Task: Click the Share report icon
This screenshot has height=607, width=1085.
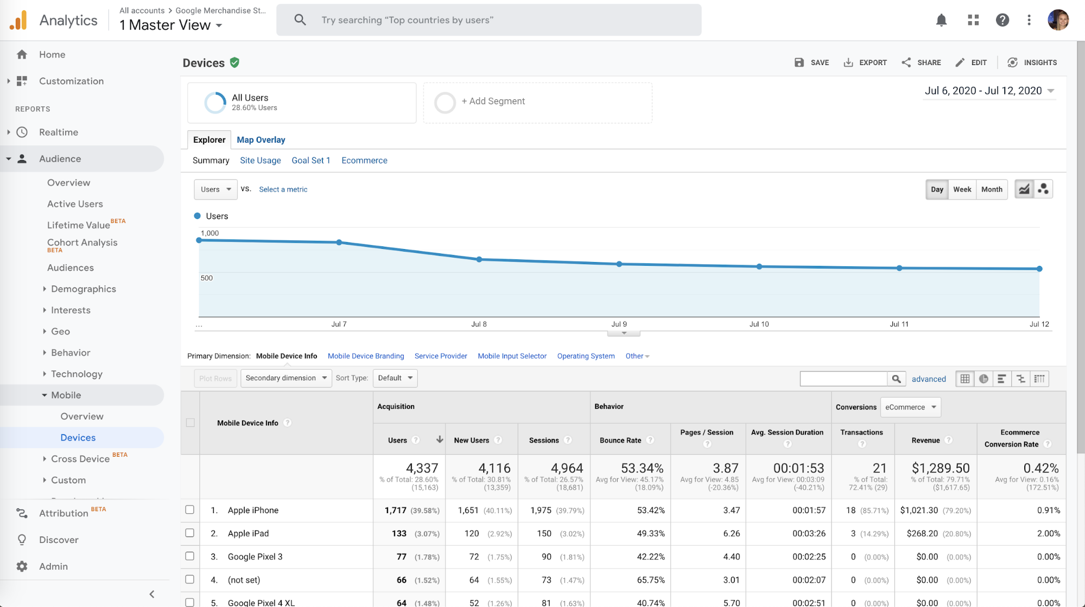Action: pyautogui.click(x=905, y=62)
